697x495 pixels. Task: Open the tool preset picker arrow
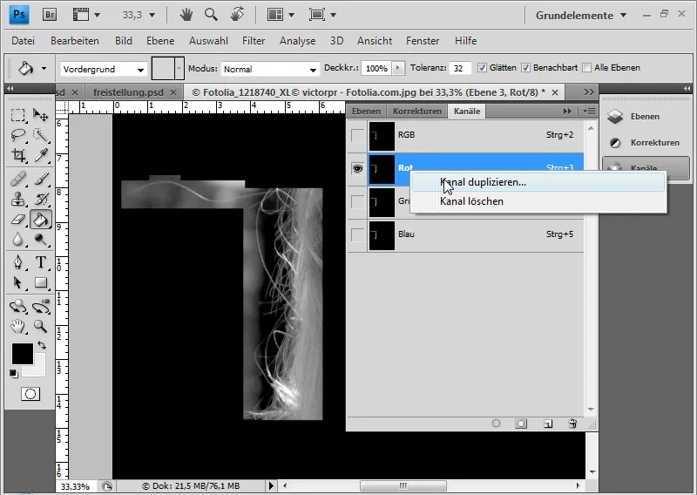(x=44, y=69)
